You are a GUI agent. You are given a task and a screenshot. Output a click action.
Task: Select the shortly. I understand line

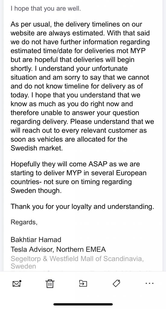tap(69, 68)
